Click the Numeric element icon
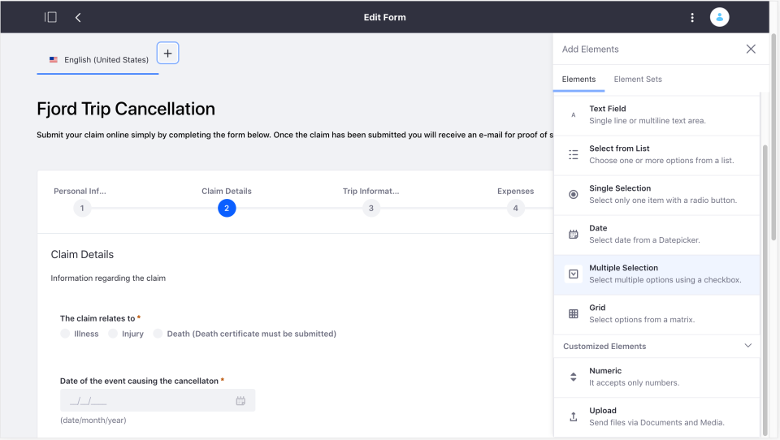 [574, 377]
